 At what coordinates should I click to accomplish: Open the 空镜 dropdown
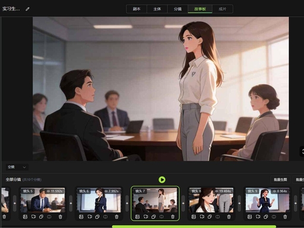coord(17,167)
